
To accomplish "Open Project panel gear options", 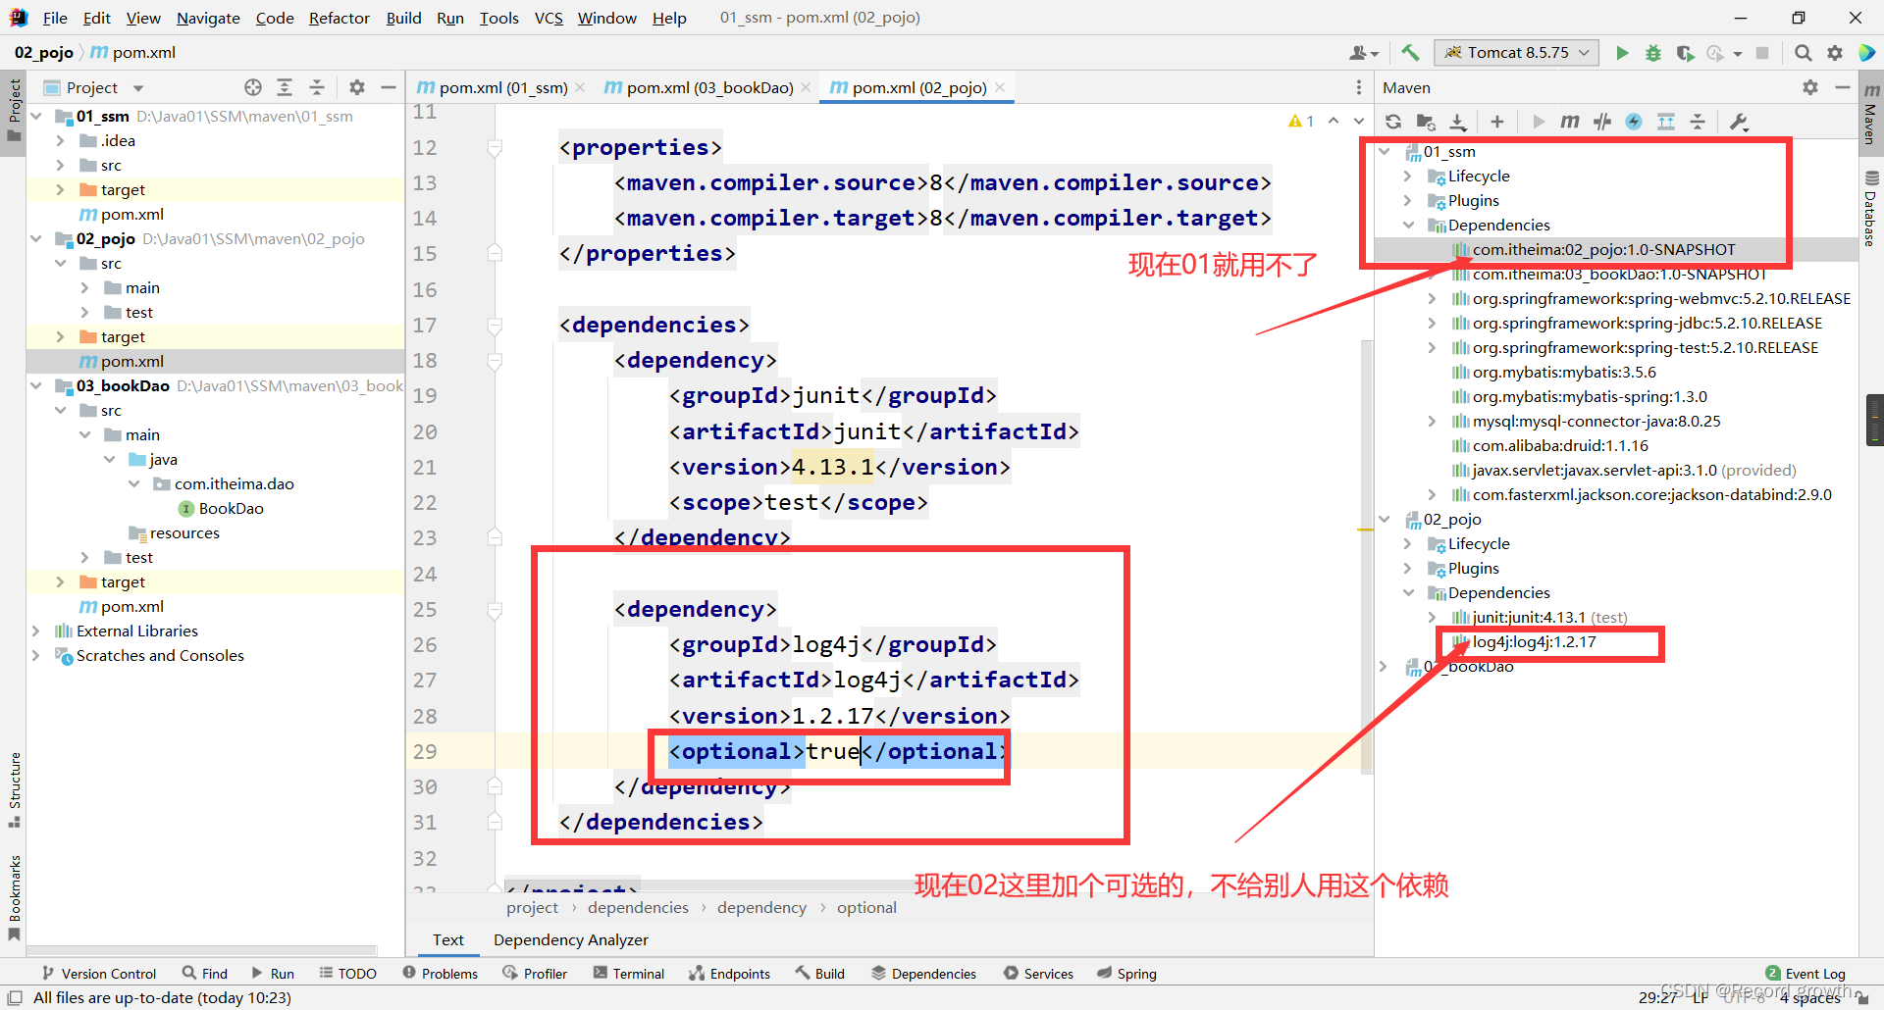I will tap(357, 87).
